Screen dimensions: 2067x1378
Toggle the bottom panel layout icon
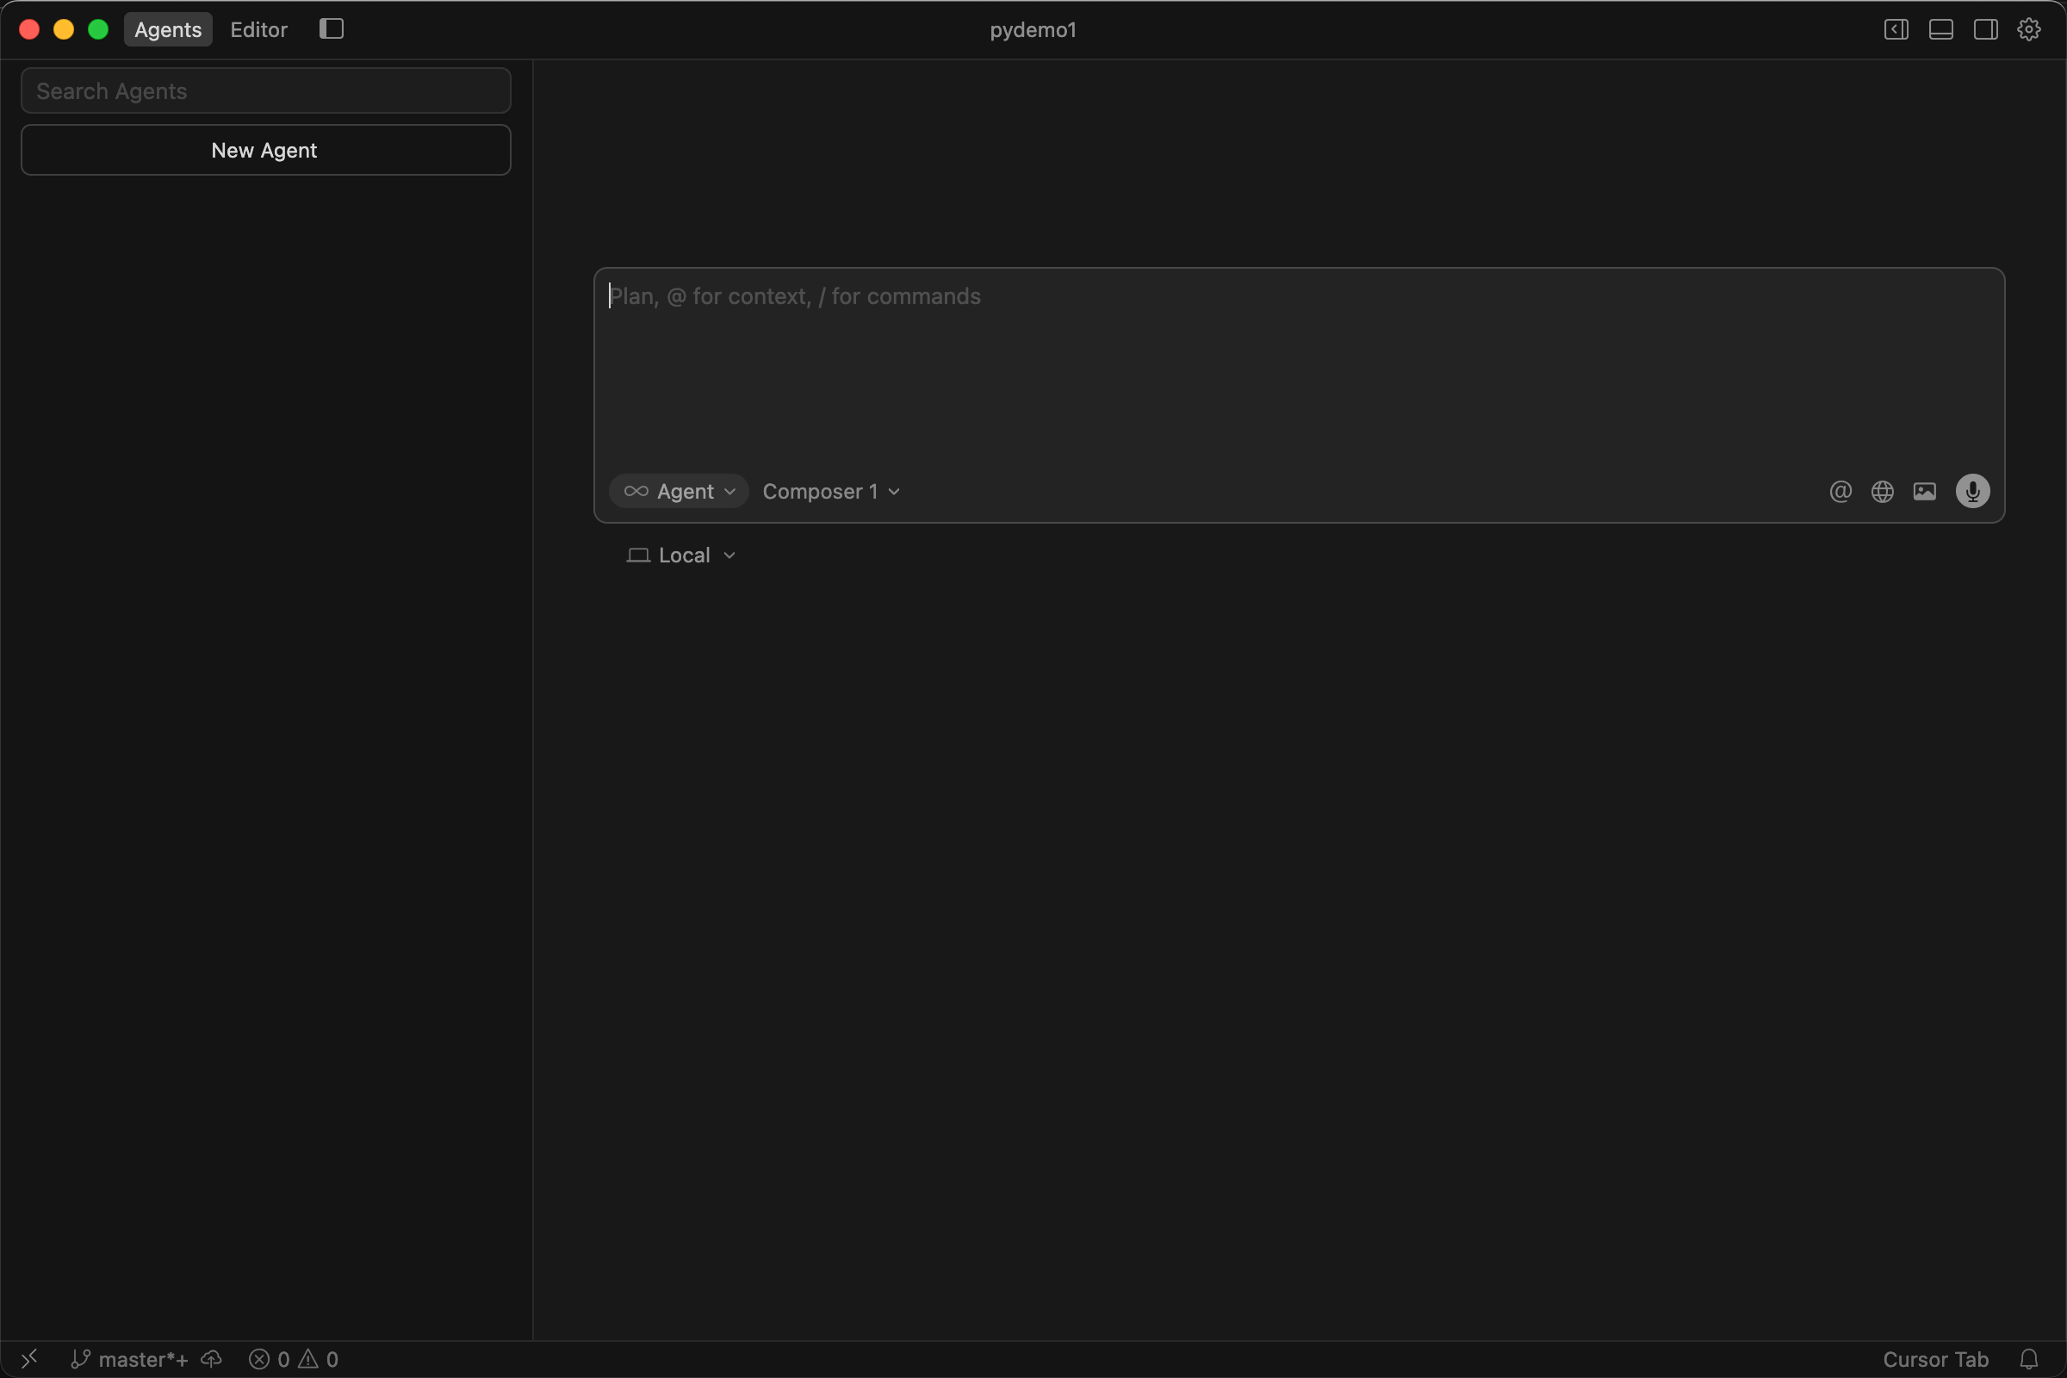coord(1940,29)
